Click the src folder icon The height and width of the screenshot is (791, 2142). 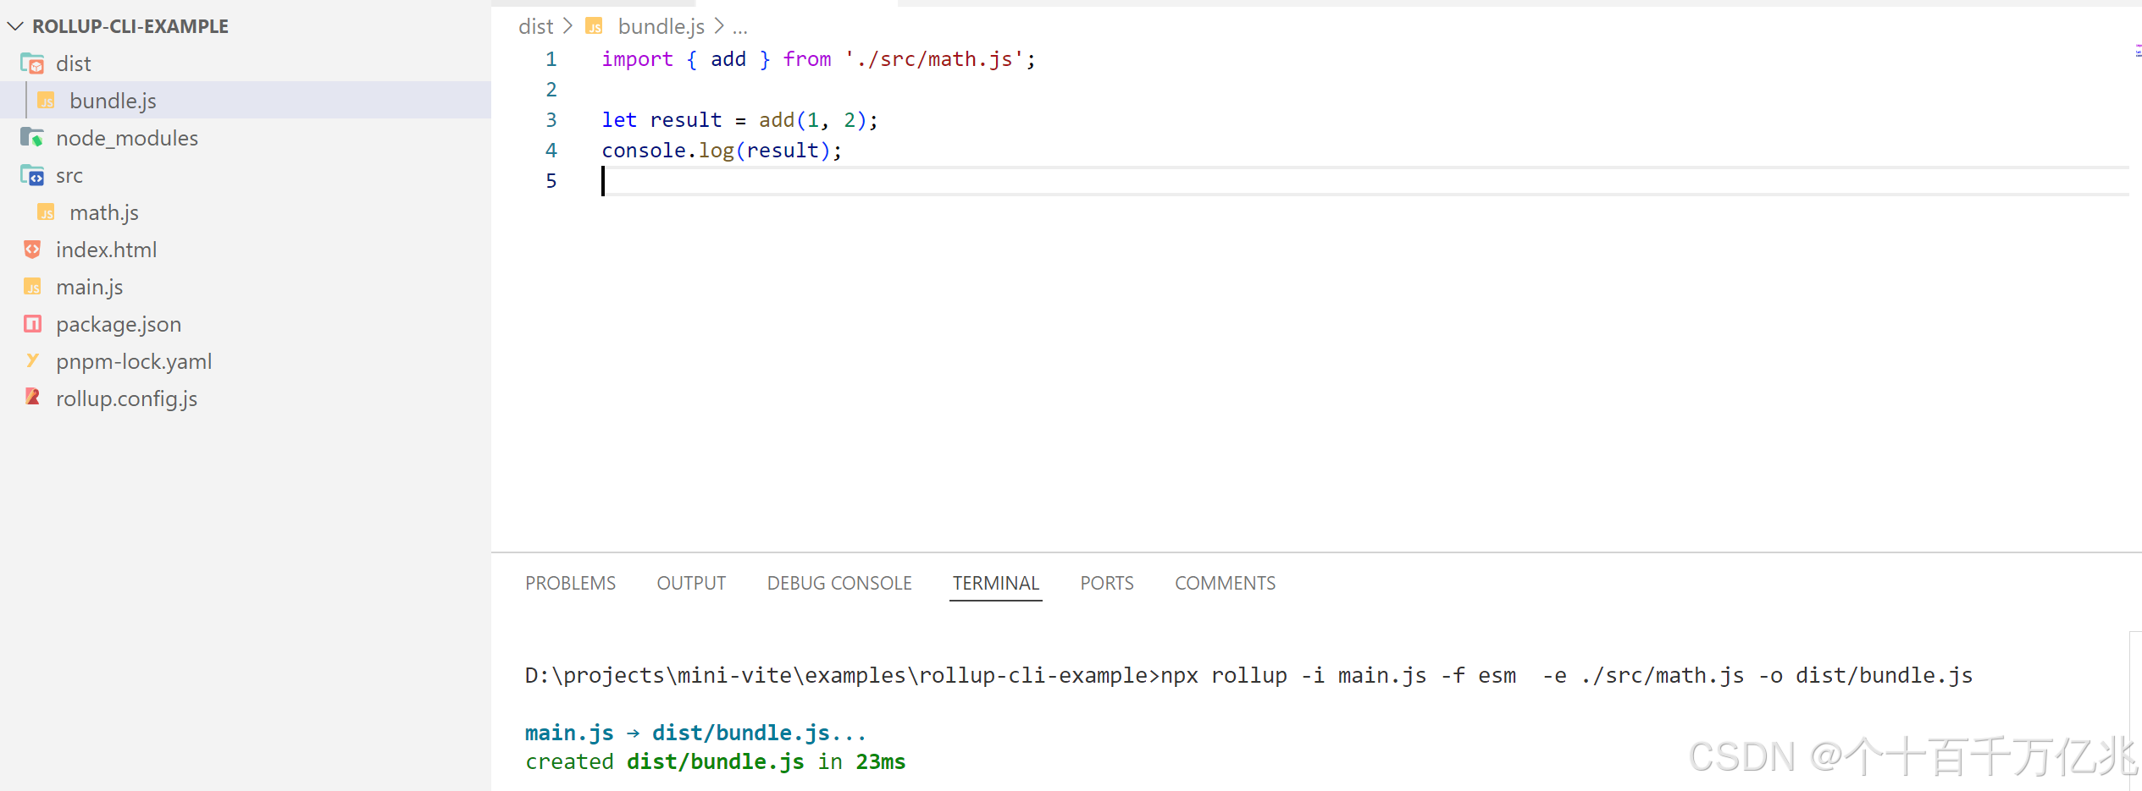32,175
